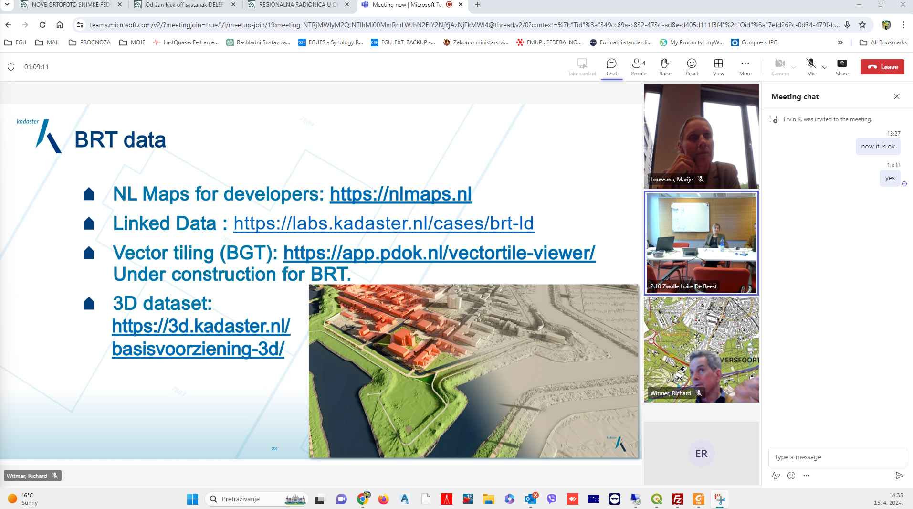Open My Products bookmark
Screen dimensions: 913x509
coord(691,42)
